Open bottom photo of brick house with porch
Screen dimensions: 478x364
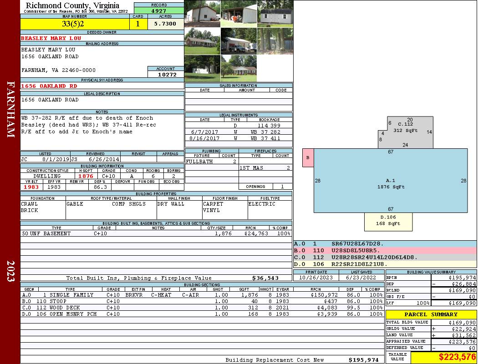point(239,68)
